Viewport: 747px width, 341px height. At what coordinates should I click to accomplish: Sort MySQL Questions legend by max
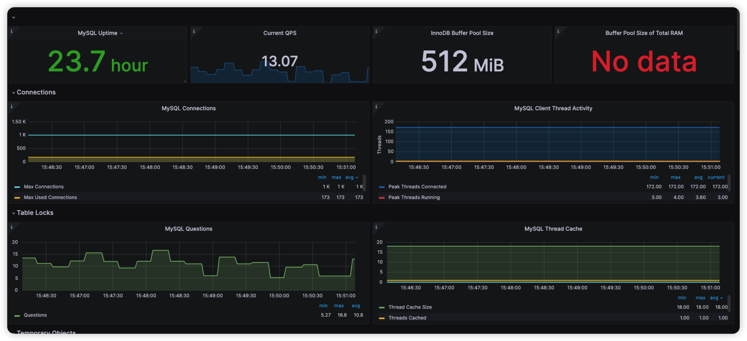[x=339, y=306]
